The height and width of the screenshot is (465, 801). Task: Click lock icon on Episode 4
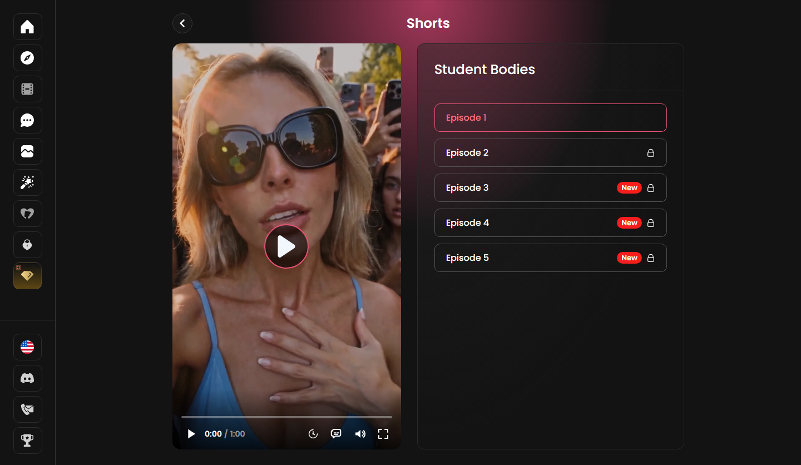(x=651, y=222)
